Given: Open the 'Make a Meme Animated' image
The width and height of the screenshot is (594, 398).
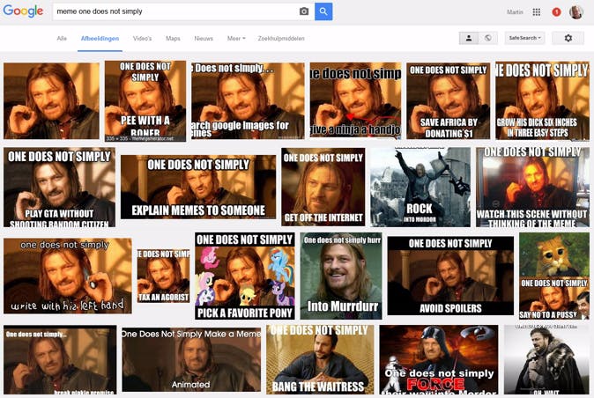Looking at the screenshot, I should [x=191, y=360].
